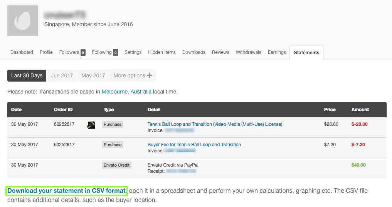Click the Price column header

click(330, 110)
